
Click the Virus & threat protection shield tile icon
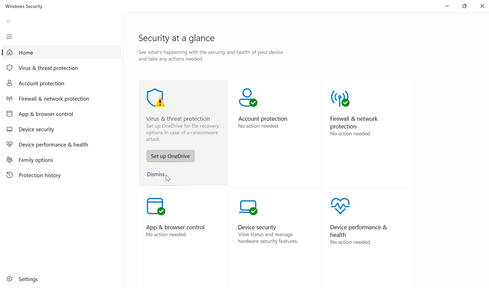click(155, 98)
